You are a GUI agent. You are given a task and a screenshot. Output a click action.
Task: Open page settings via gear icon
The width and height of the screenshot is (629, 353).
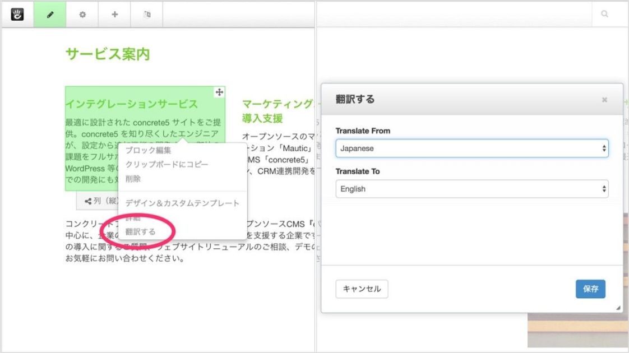coord(82,15)
